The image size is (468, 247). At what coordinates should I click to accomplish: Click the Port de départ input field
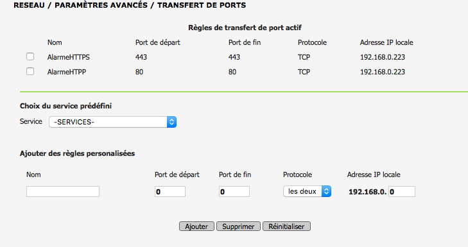tap(170, 192)
